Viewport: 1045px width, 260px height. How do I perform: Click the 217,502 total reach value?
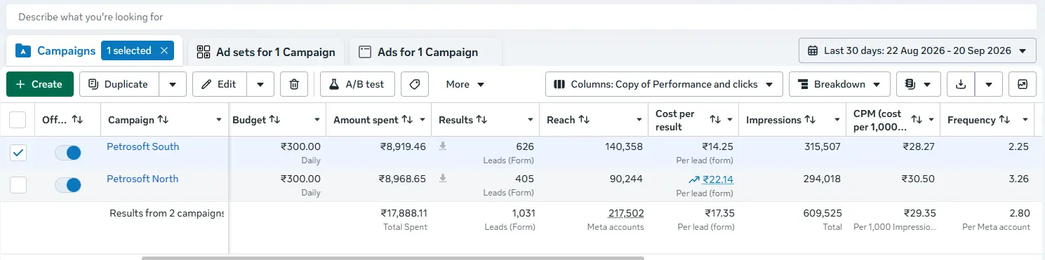tap(626, 213)
